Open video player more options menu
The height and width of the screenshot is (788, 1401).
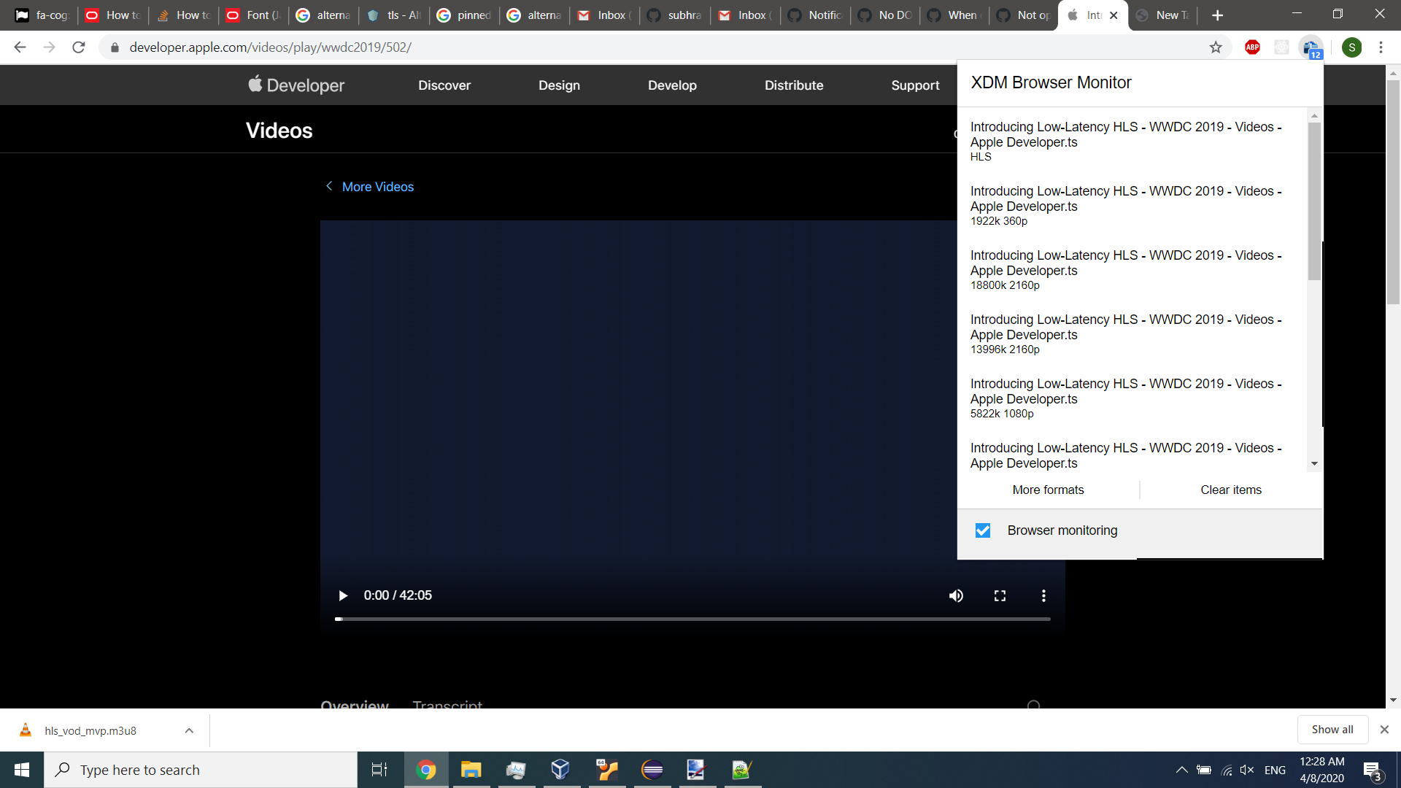[1043, 595]
